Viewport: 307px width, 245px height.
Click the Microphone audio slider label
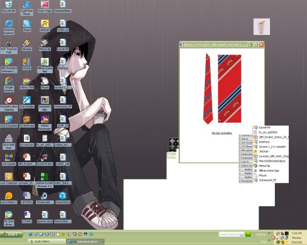[x=246, y=150]
